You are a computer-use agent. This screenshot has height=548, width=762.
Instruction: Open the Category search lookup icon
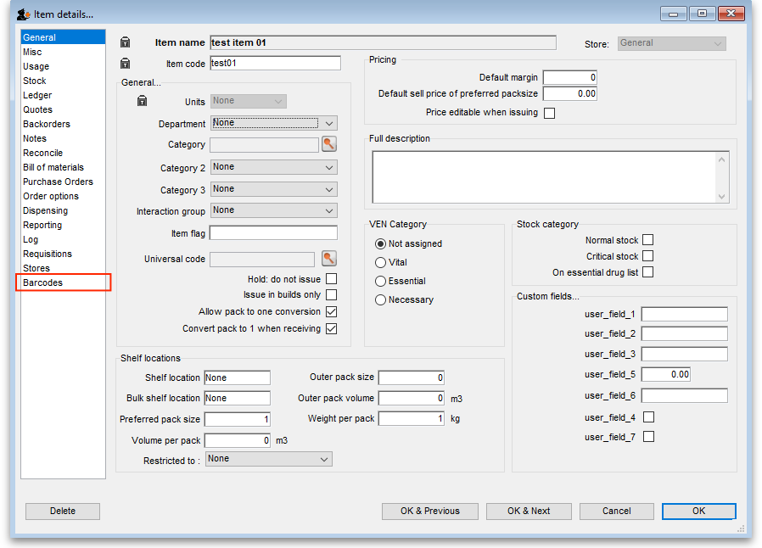[x=329, y=144]
